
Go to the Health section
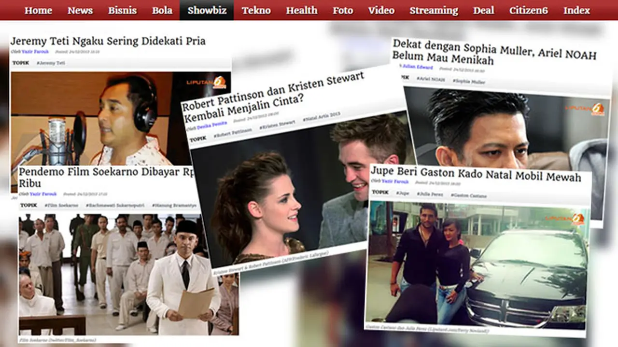coord(301,10)
